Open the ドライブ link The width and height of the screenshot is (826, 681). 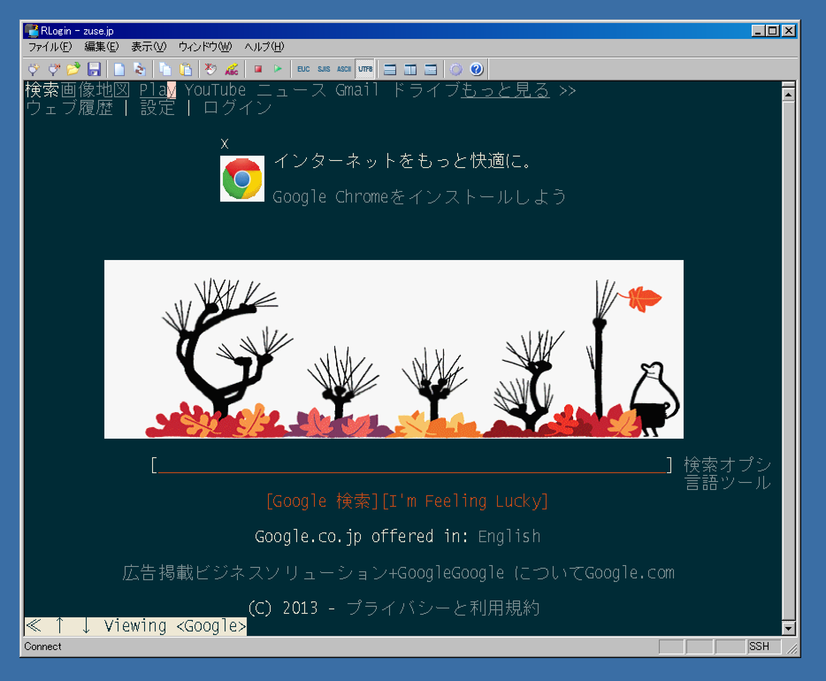click(425, 90)
